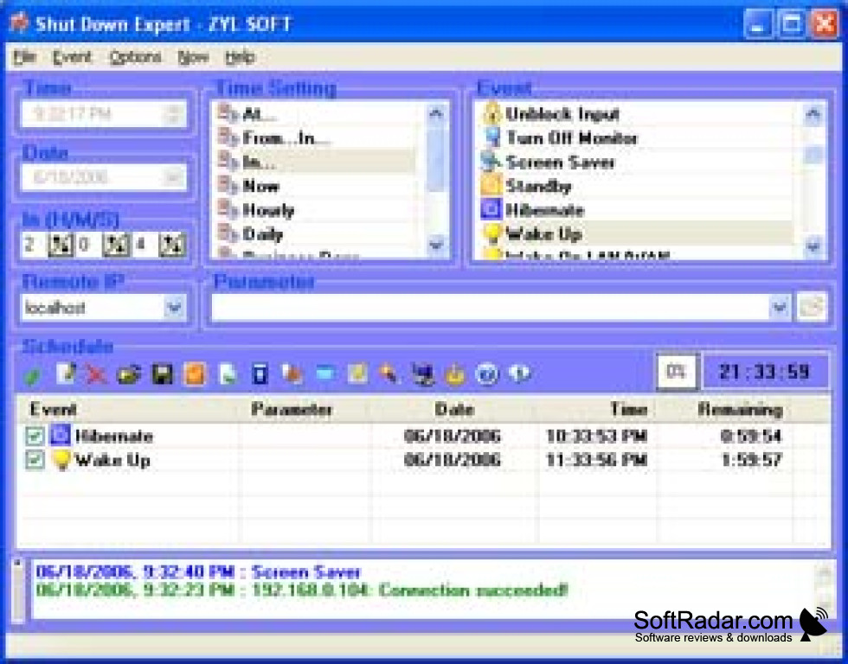Screen dimensions: 848x664
Task: Click the document with green arrow icon
Action: [228, 373]
